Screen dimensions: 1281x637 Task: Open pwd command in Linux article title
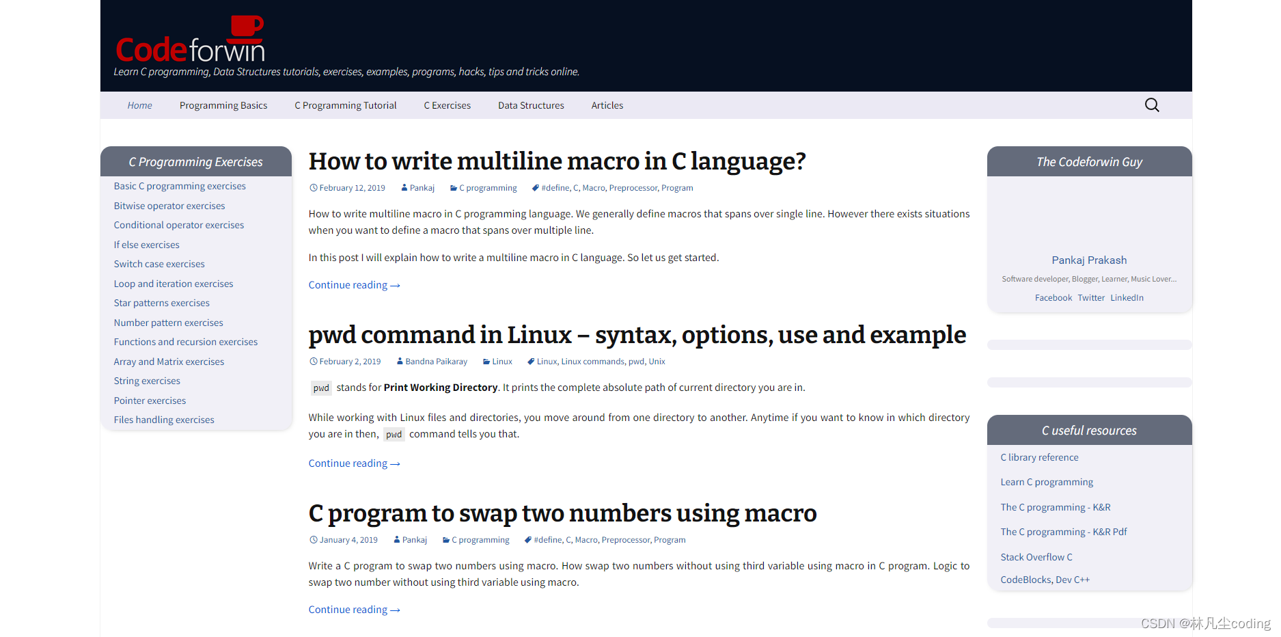coord(637,335)
